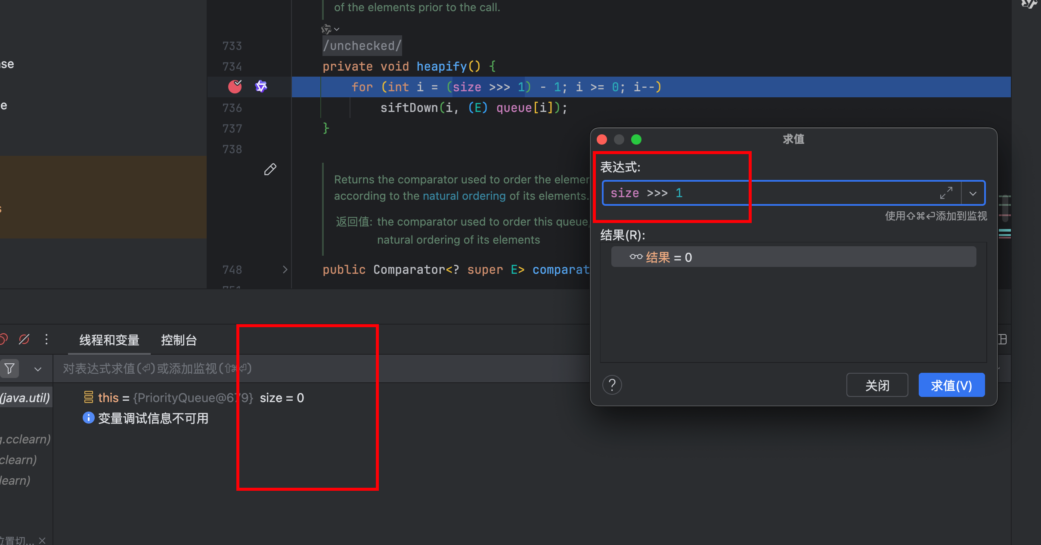Click the layout settings icon right of the dialog

[x=1003, y=340]
